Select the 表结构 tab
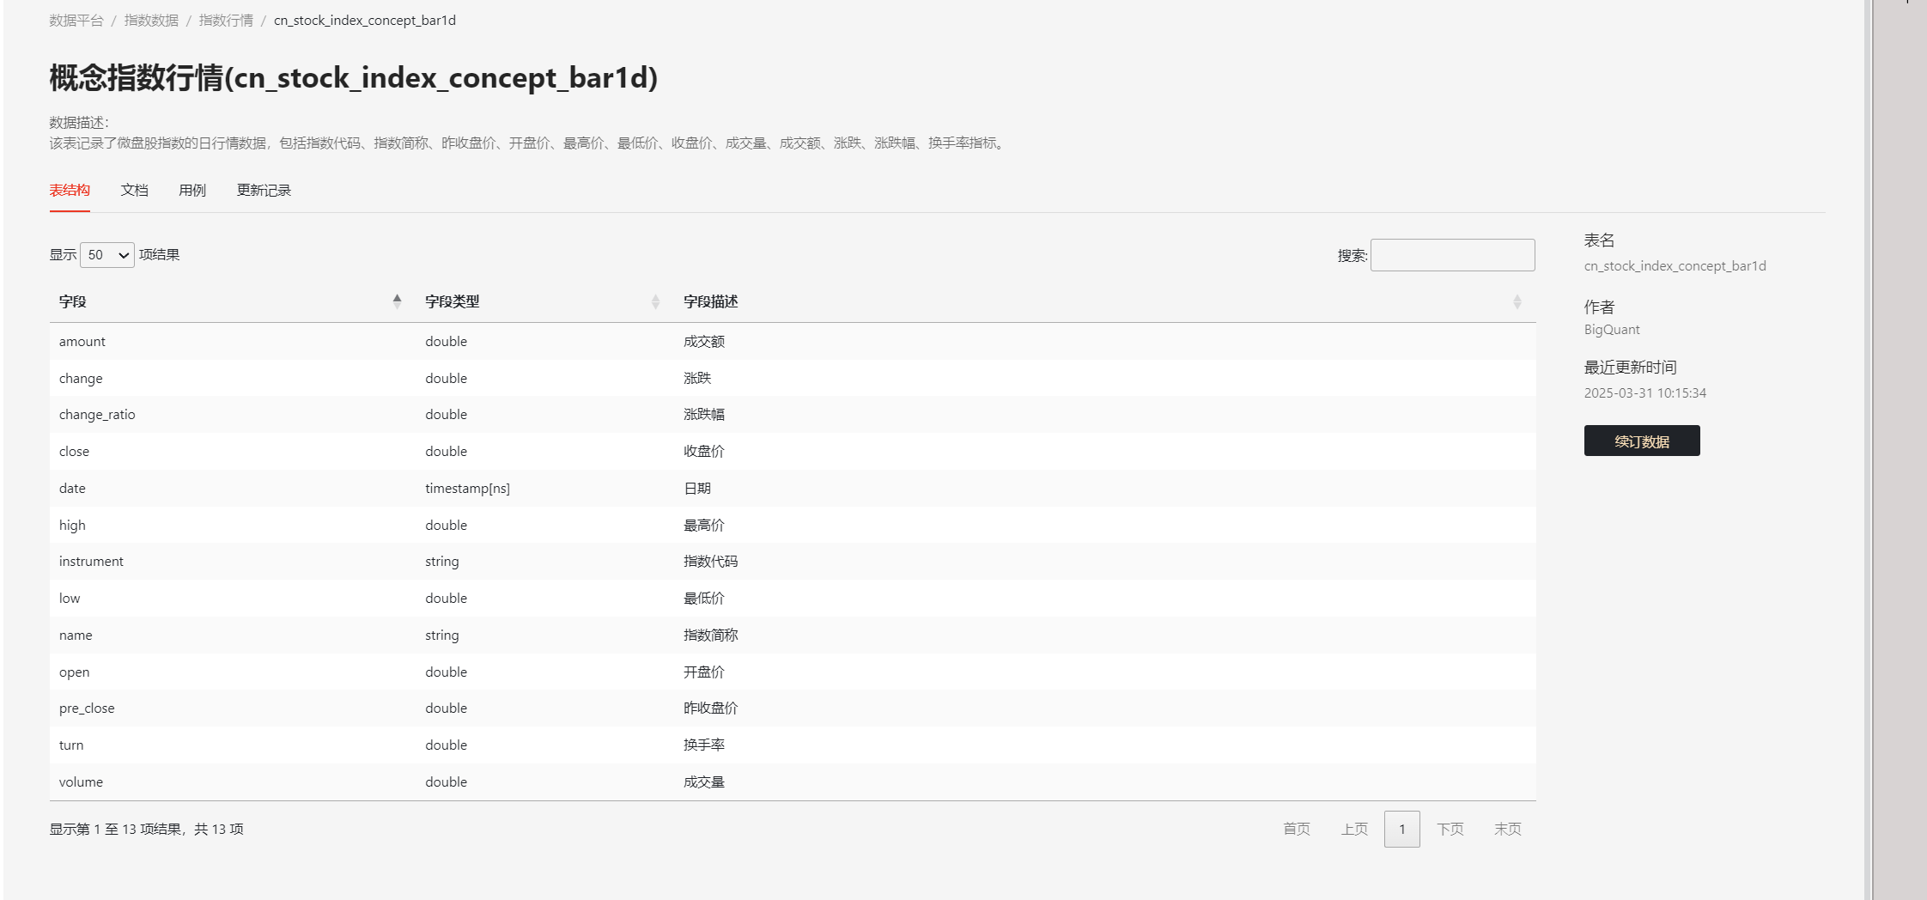The height and width of the screenshot is (900, 1927). (x=70, y=190)
